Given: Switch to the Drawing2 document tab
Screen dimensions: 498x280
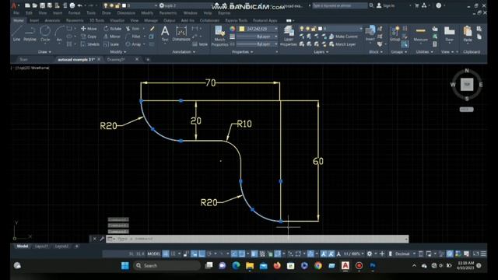Looking at the screenshot, I should pos(116,59).
